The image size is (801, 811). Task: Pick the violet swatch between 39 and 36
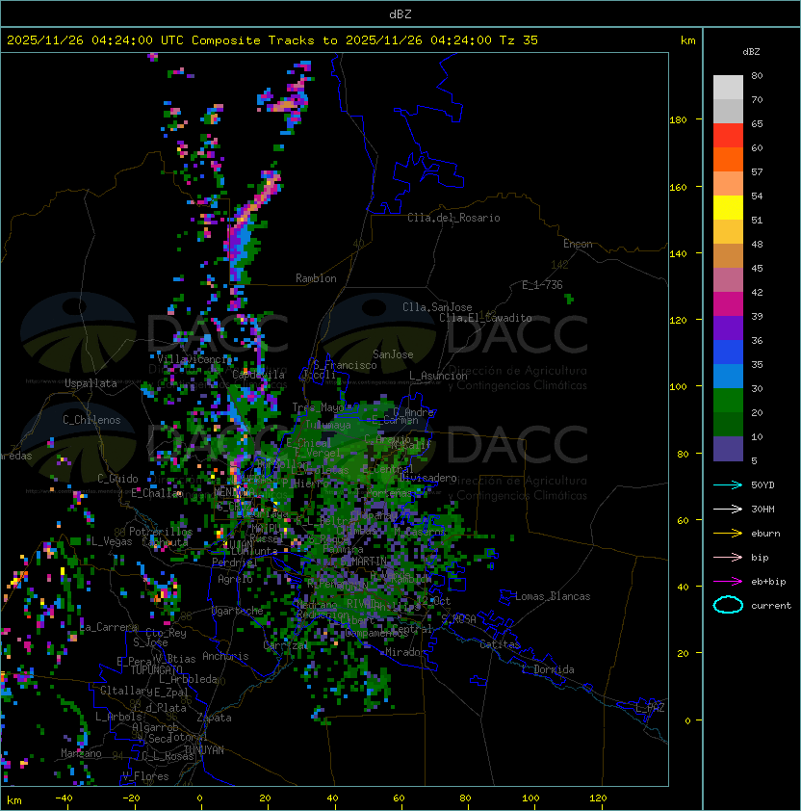(x=728, y=328)
